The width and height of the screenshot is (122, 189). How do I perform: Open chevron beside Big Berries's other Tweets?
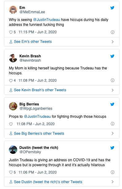(x=113, y=133)
